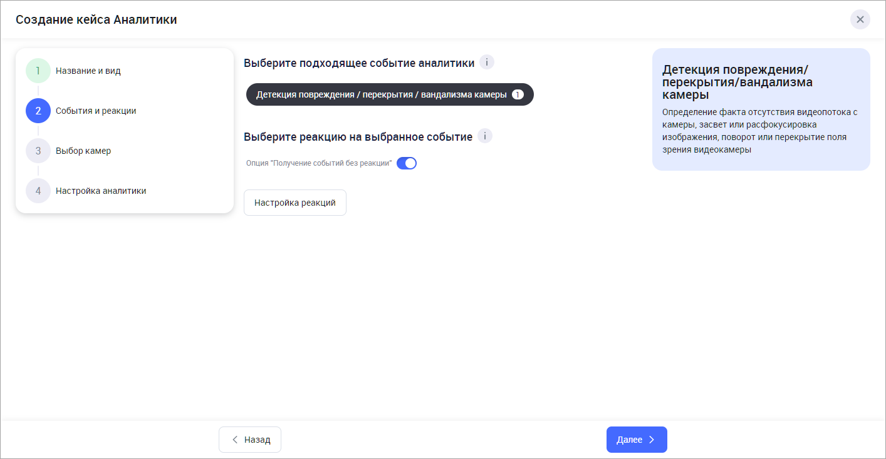Image resolution: width=886 pixels, height=459 pixels.
Task: Click the active step 2 number circle
Action: pos(38,111)
